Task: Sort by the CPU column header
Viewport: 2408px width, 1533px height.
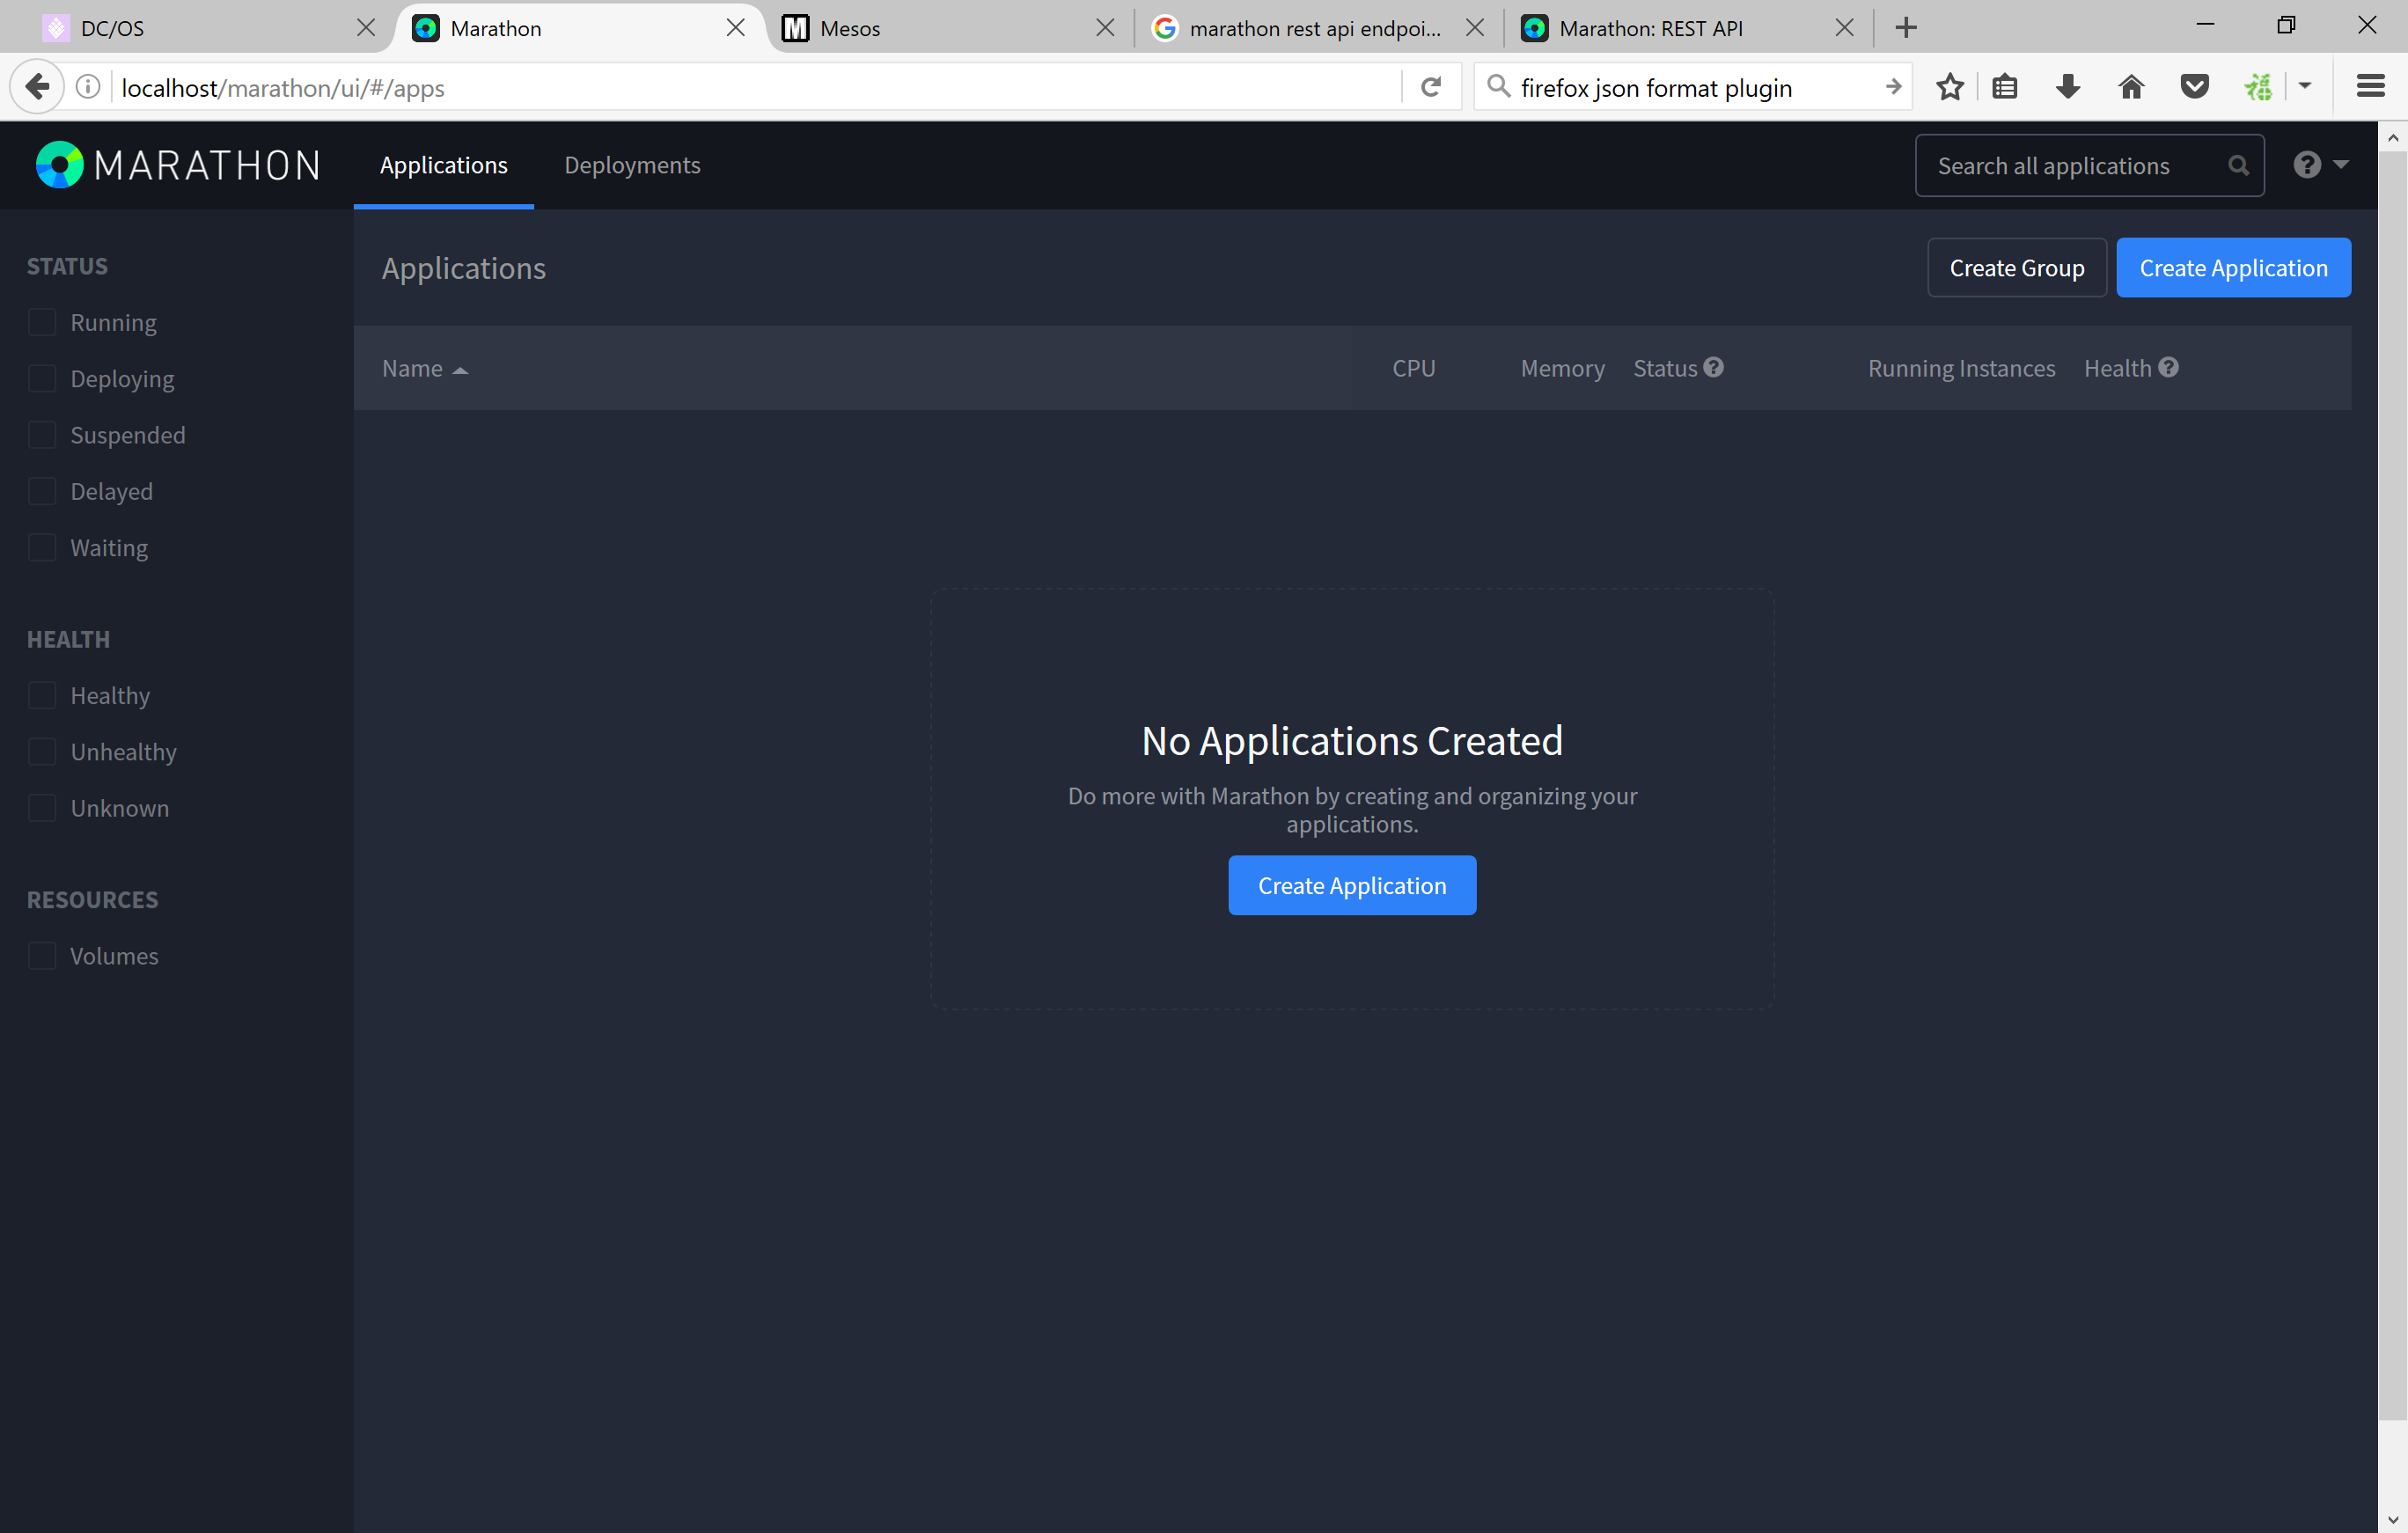Action: (x=1413, y=369)
